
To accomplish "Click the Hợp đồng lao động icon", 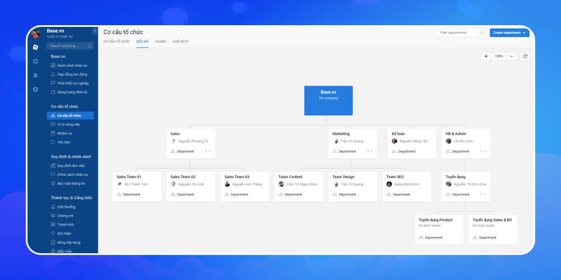I will 53,74.
